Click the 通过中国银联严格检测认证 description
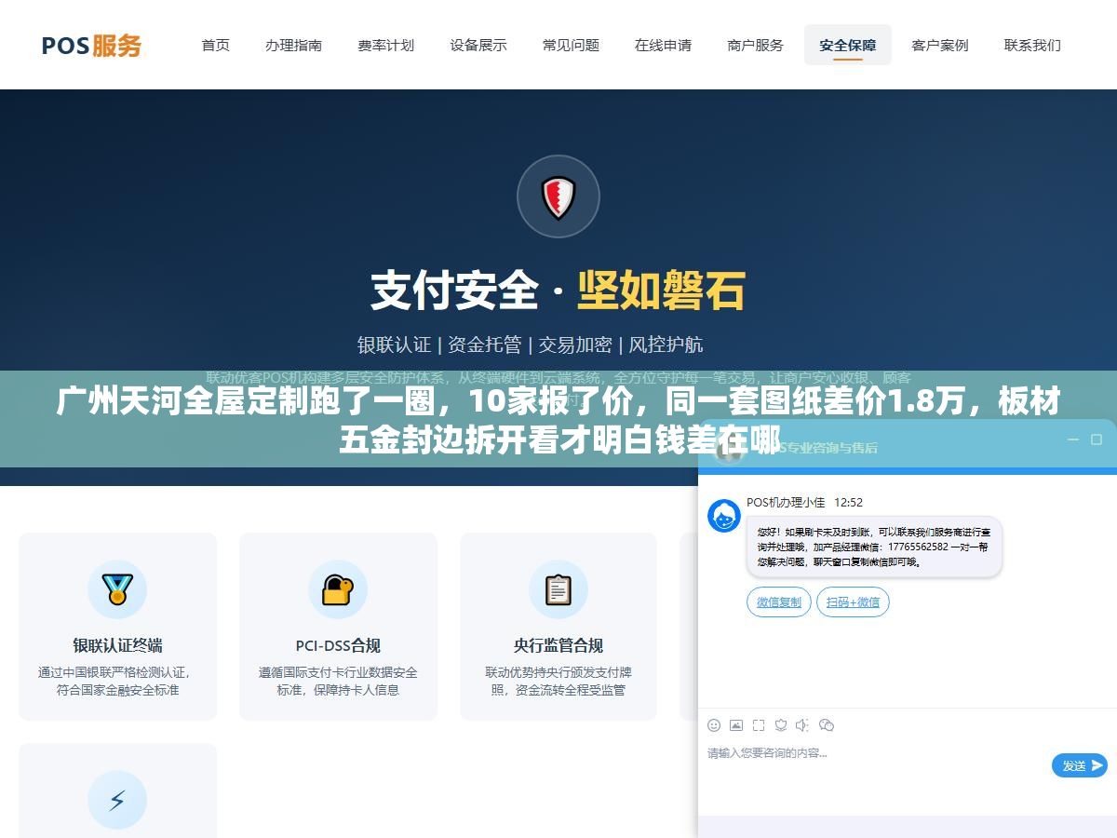Image resolution: width=1117 pixels, height=838 pixels. pyautogui.click(x=117, y=681)
